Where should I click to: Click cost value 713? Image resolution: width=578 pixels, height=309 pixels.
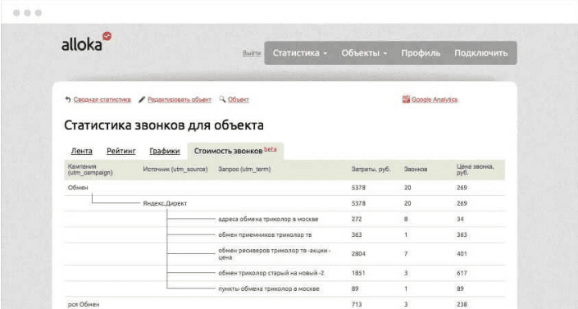[x=357, y=304]
